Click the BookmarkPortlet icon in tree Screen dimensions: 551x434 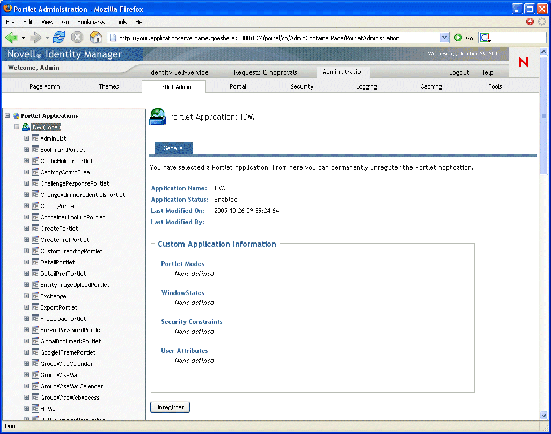[x=35, y=150]
